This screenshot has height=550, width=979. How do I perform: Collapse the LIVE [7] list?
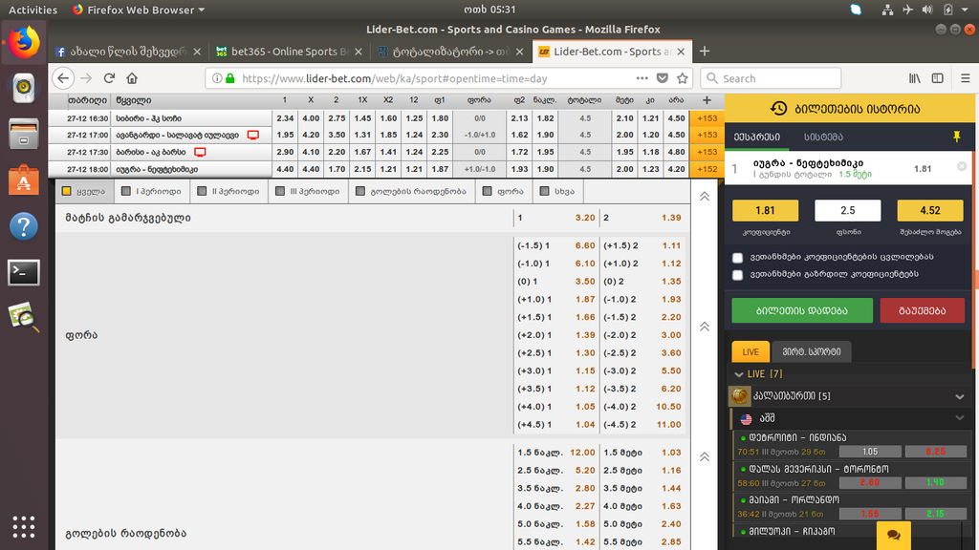click(739, 374)
